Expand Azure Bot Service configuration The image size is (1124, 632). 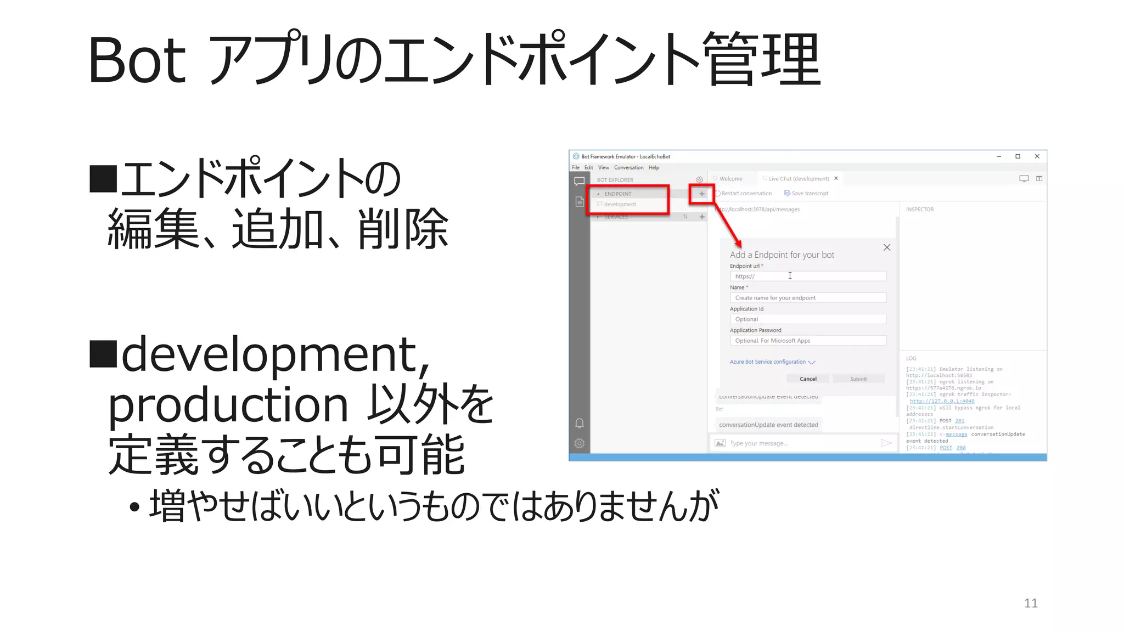pyautogui.click(x=772, y=362)
